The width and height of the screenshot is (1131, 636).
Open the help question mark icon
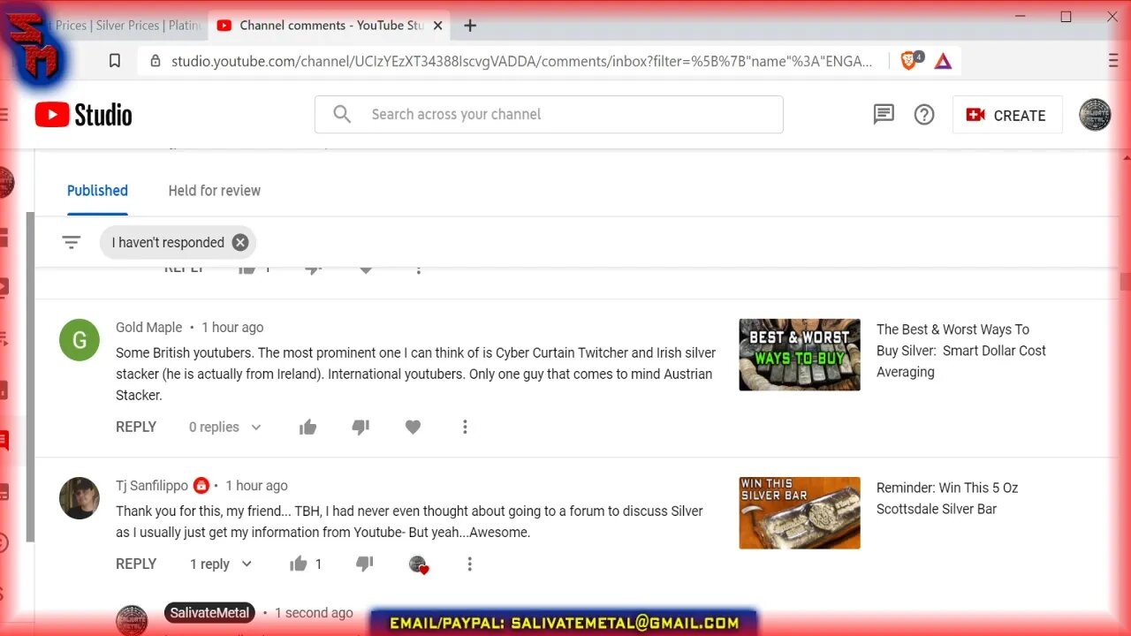(x=924, y=115)
